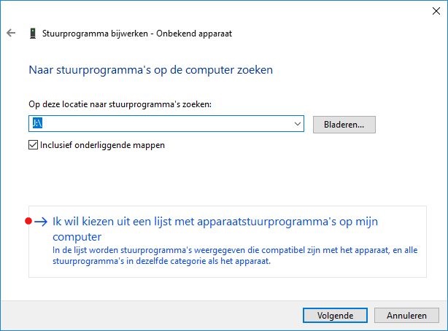This screenshot has width=448, height=331.
Task: Cancel with the Annuleren button
Action: pos(406,316)
